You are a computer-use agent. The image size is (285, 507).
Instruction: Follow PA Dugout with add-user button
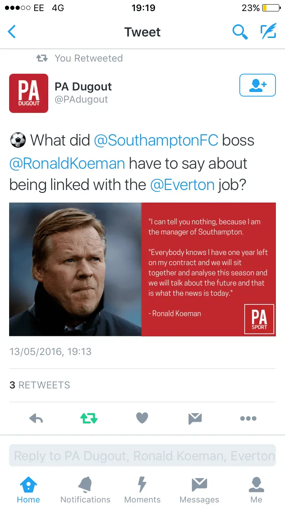tap(257, 85)
